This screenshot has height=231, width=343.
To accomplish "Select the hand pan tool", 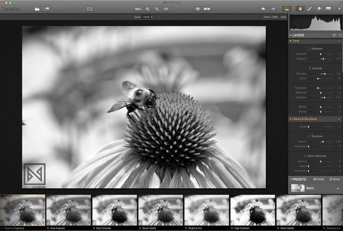I will click(x=300, y=9).
